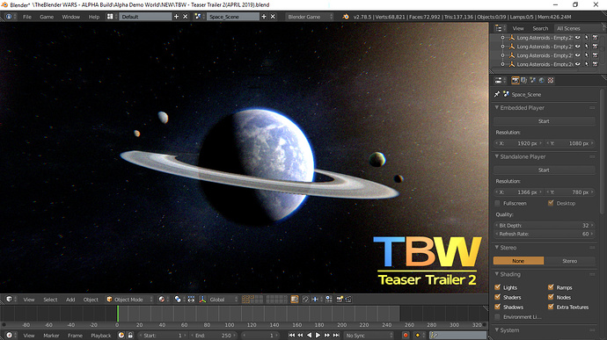Start the Embedded Player
The width and height of the screenshot is (607, 340).
pos(544,121)
